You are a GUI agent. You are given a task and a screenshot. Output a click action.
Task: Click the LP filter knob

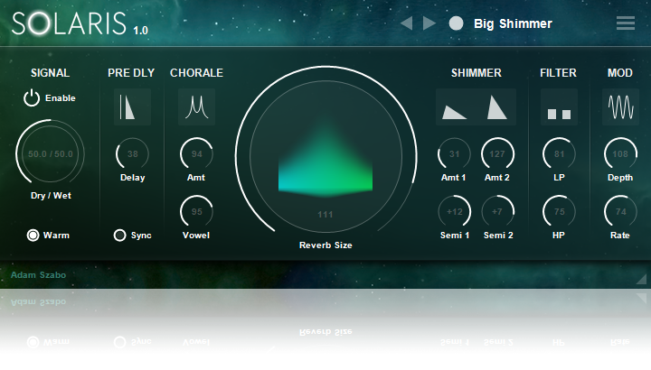point(559,154)
